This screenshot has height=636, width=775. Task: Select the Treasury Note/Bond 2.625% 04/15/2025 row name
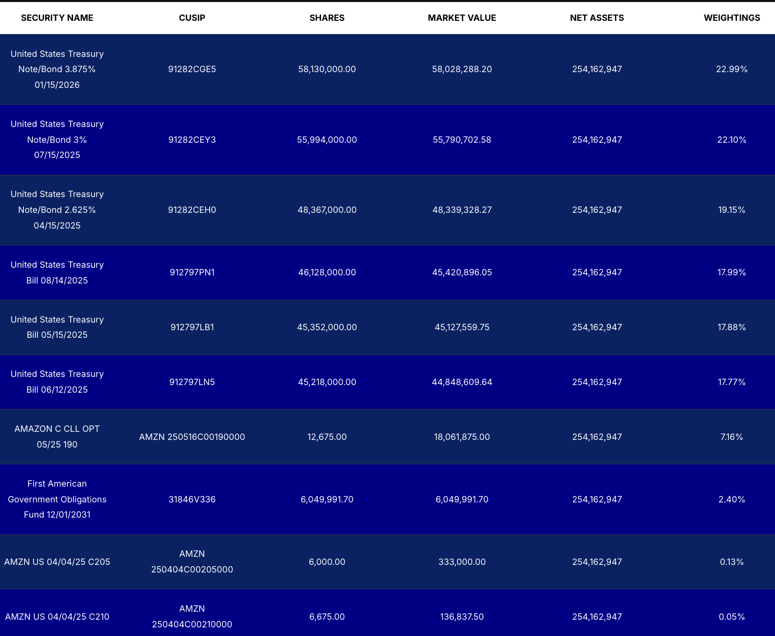tap(57, 210)
